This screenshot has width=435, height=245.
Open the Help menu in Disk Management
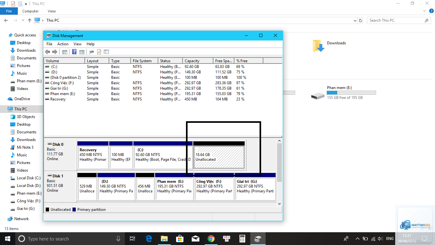[90, 44]
